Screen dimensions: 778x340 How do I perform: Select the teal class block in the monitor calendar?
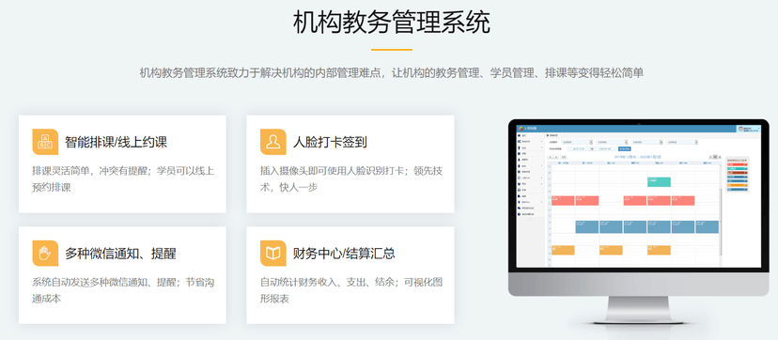tap(659, 182)
